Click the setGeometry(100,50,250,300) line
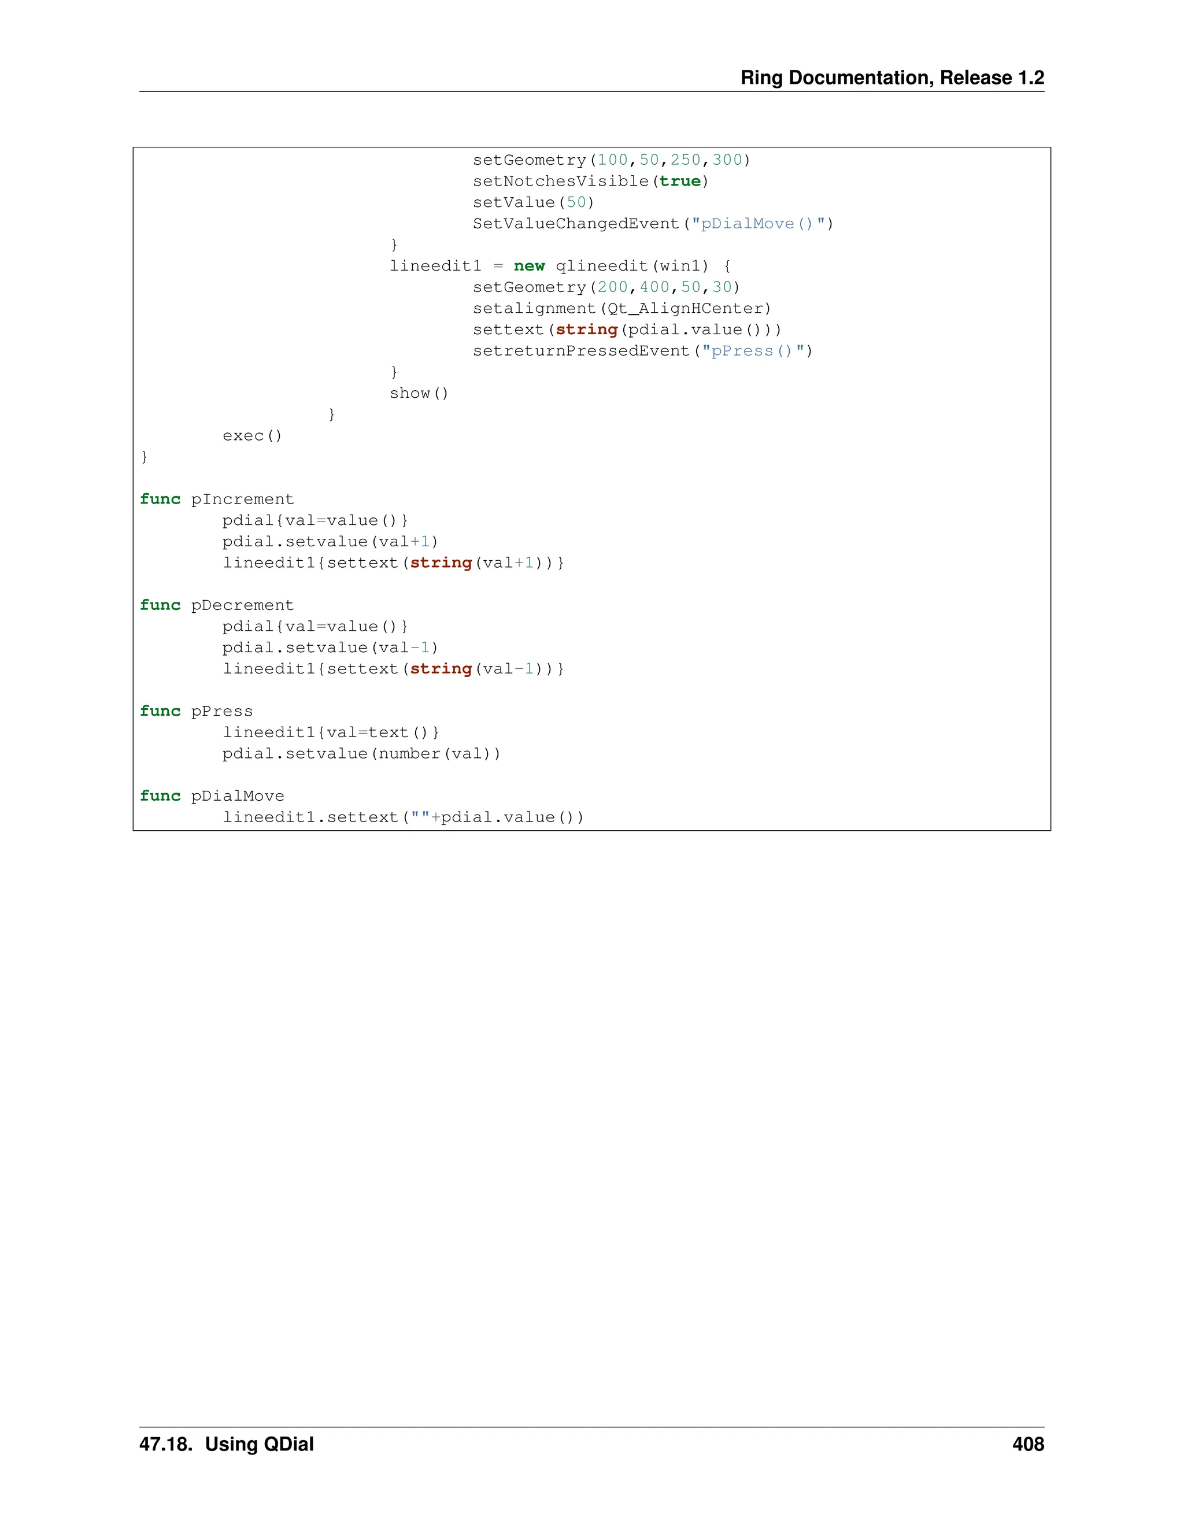 611,161
